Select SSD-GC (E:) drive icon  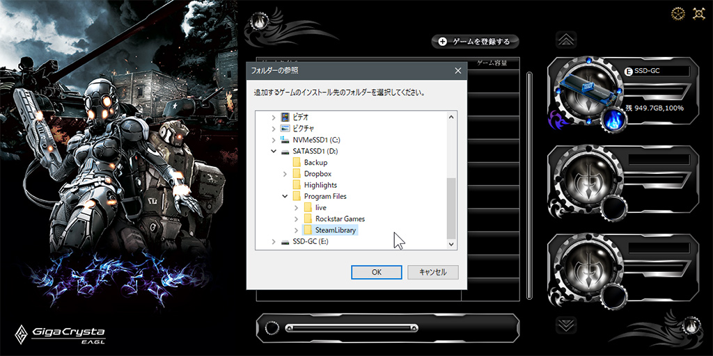(x=285, y=242)
